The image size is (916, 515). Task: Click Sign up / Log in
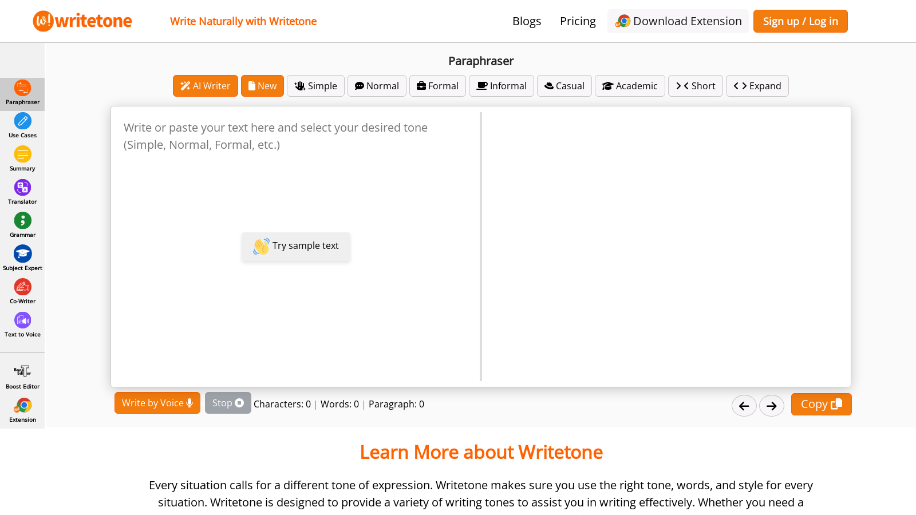click(800, 21)
